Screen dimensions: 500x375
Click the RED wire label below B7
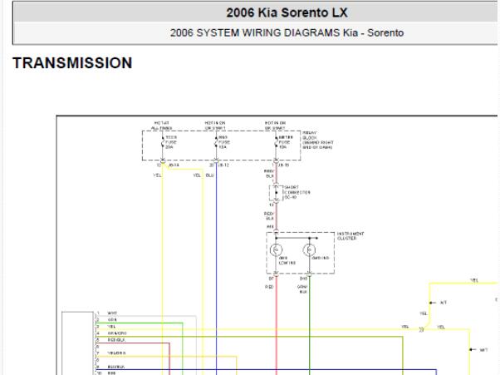pos(269,287)
